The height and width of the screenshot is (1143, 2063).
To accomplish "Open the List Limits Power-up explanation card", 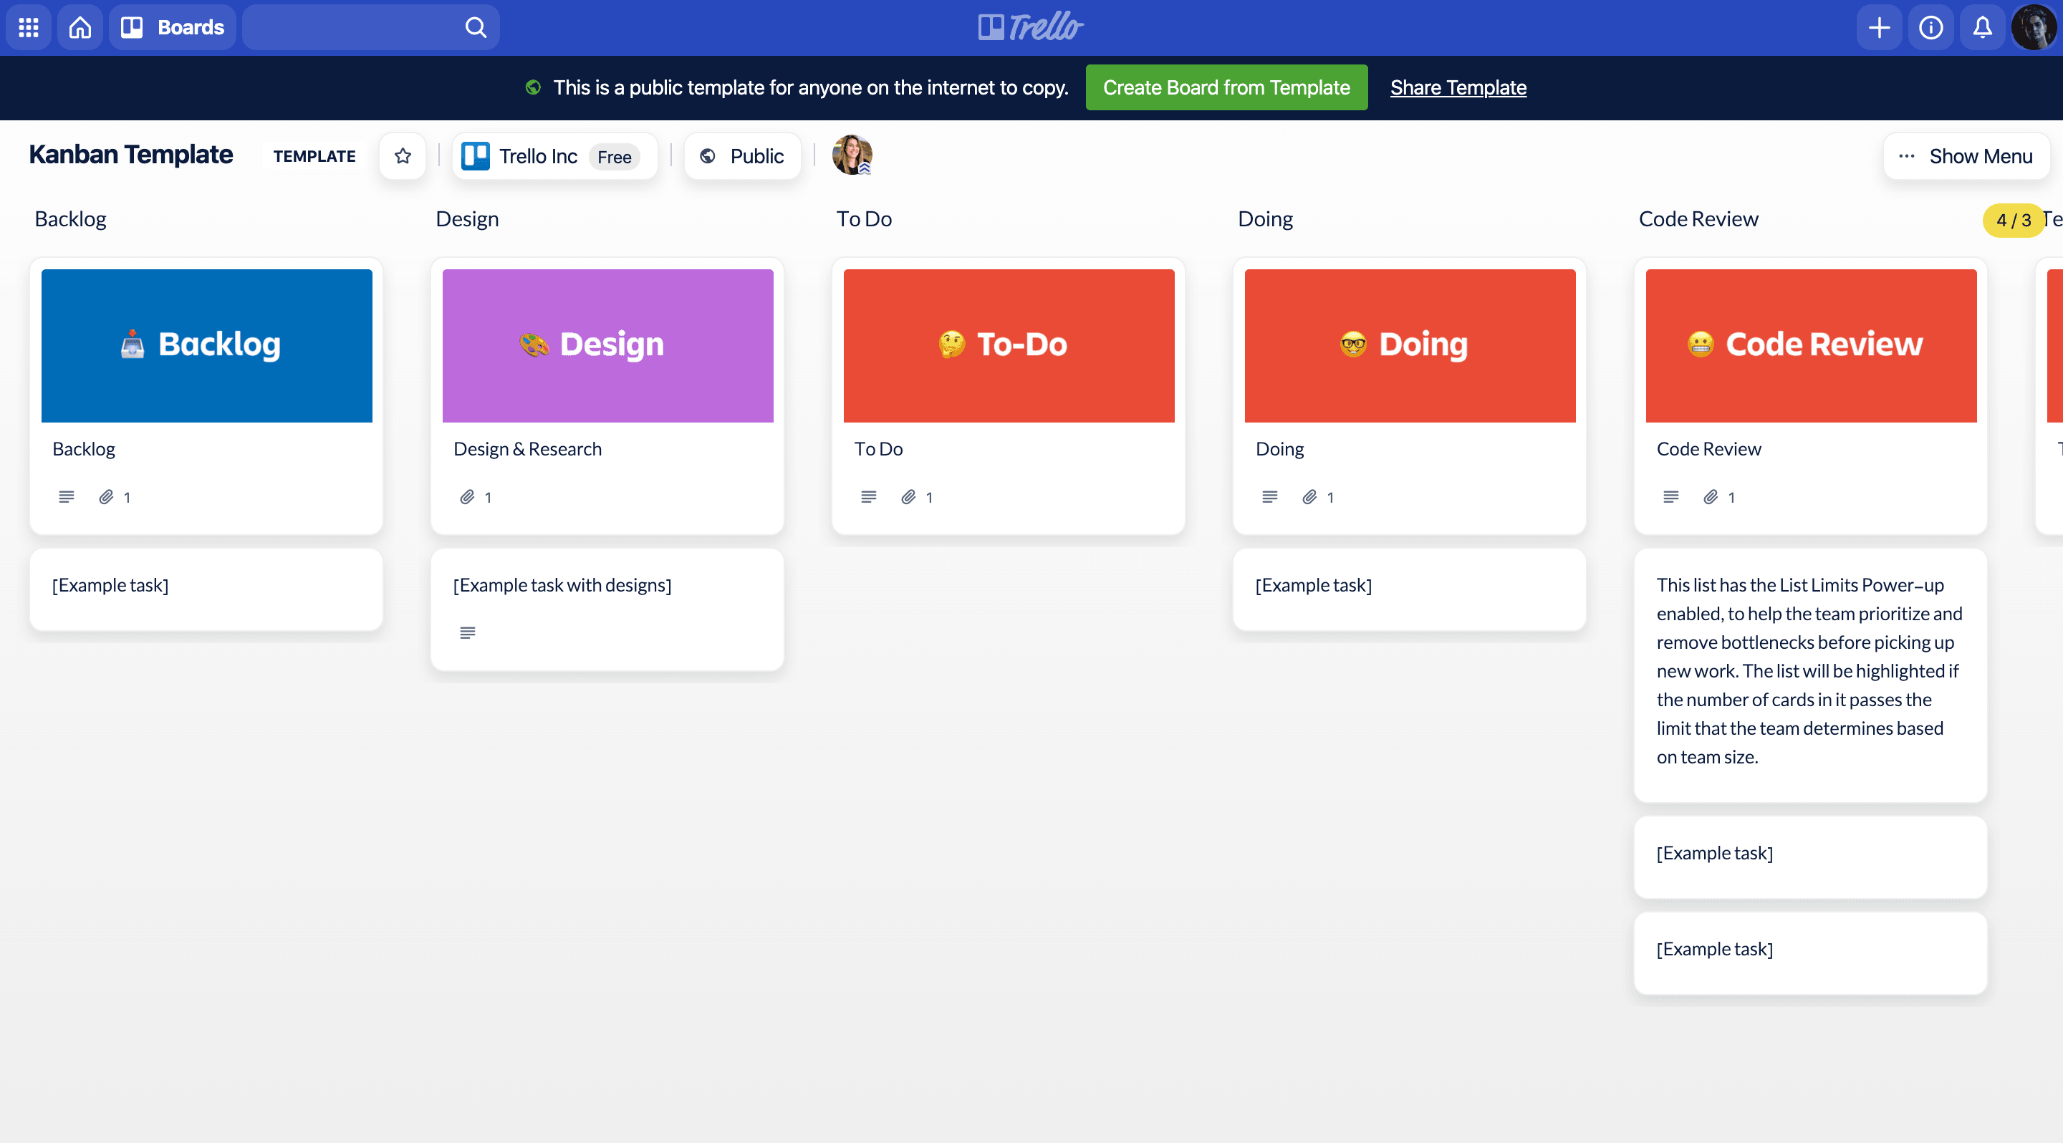I will (x=1810, y=675).
